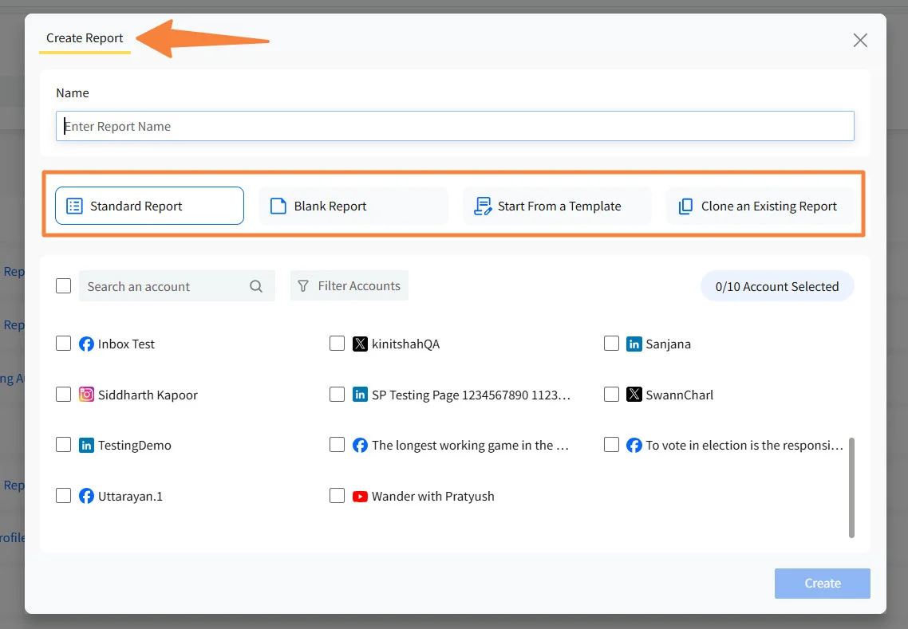Click the Instagram icon beside Siddharth Kapoor
908x629 pixels.
87,395
